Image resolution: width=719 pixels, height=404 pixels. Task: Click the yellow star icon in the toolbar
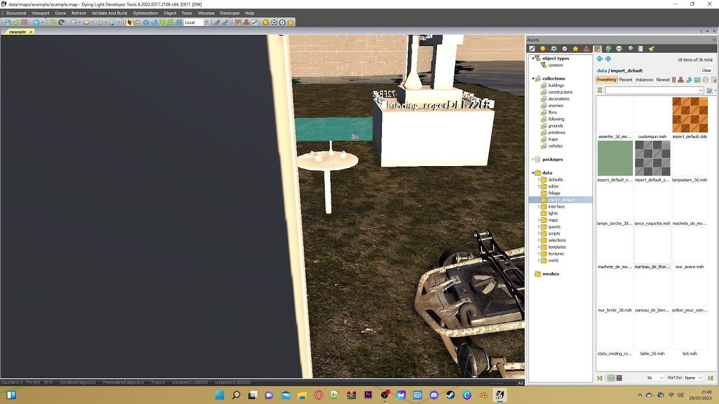[290, 22]
